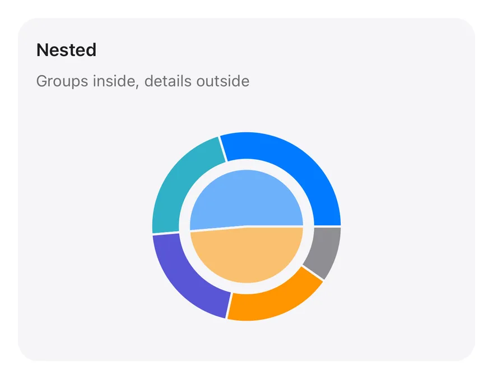Click divider between teal and blue segments
This screenshot has height=388, width=493.
click(x=222, y=149)
